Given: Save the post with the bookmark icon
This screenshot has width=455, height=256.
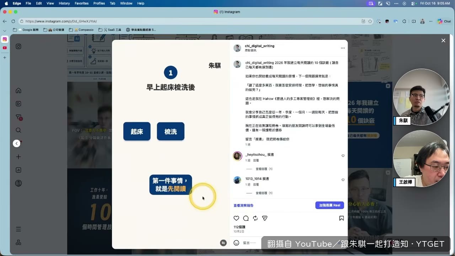Looking at the screenshot, I should [342, 218].
